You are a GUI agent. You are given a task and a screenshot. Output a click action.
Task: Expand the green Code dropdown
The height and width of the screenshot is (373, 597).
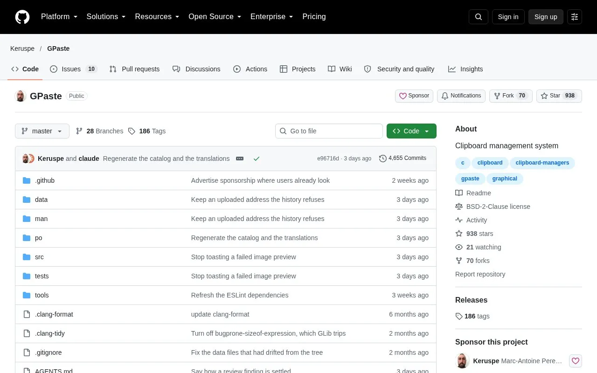pos(411,131)
